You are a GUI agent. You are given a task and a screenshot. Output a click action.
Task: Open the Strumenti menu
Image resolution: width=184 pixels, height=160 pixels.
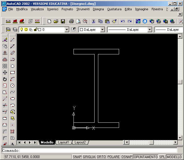(83, 9)
